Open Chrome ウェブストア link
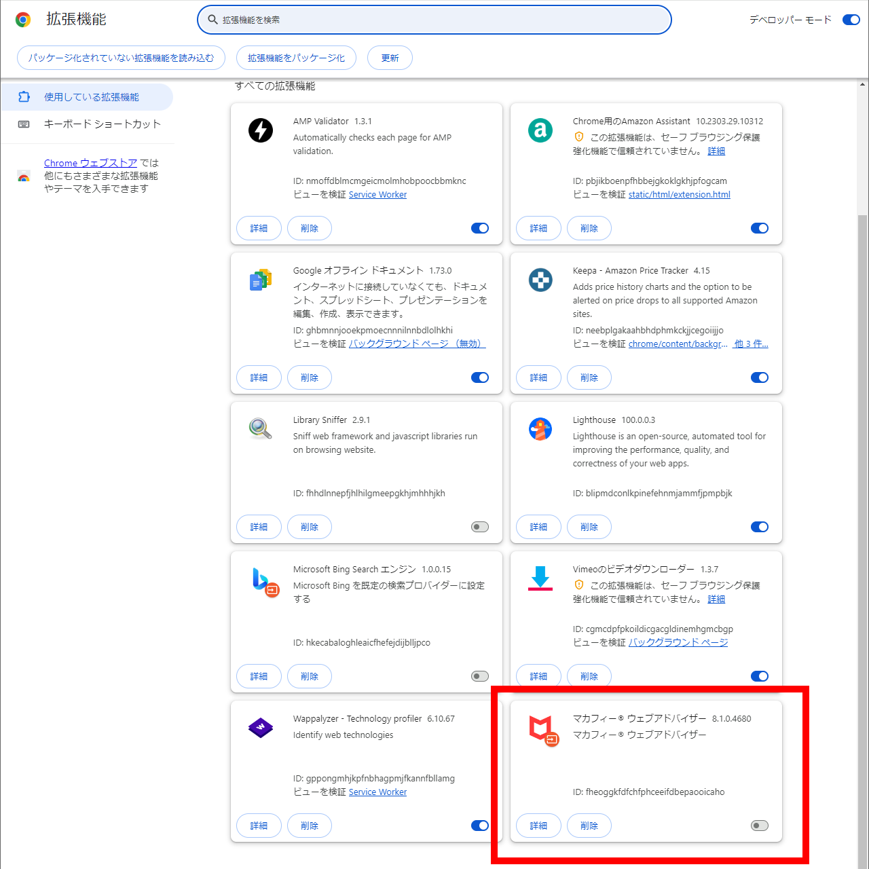 [90, 163]
